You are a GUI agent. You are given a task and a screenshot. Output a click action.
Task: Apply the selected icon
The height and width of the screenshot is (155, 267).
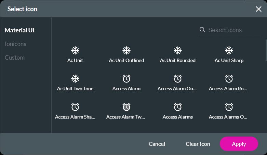(x=239, y=144)
